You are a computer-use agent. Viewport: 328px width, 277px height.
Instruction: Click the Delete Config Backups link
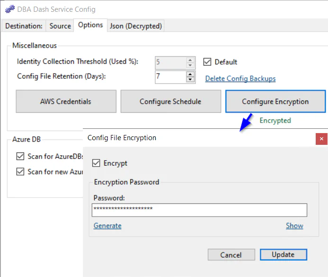pyautogui.click(x=240, y=78)
